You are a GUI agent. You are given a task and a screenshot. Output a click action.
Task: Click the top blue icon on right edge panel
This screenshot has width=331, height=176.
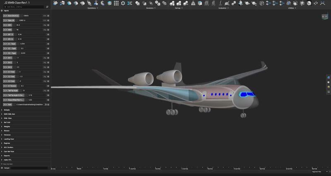pos(329,77)
